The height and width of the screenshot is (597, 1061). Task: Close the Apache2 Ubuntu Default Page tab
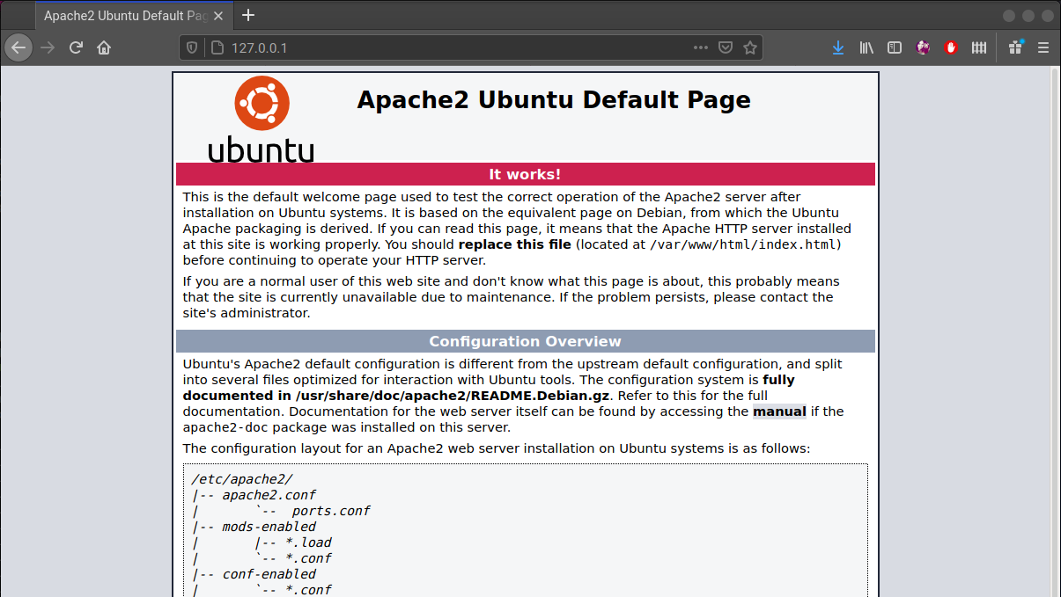[x=219, y=15]
